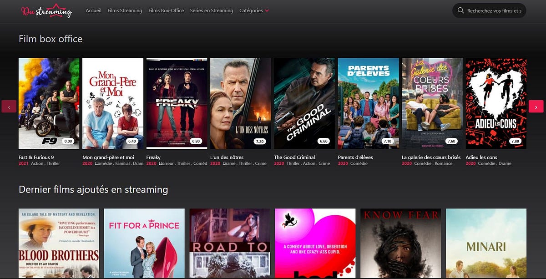Screen dimensions: 546x279
Task: Open the Blood Brothers thumbnail
Action: pyautogui.click(x=59, y=243)
